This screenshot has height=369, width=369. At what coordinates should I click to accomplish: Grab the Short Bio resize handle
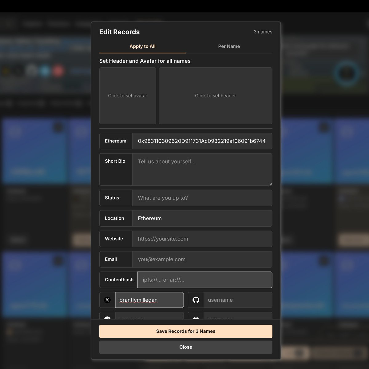pyautogui.click(x=271, y=184)
